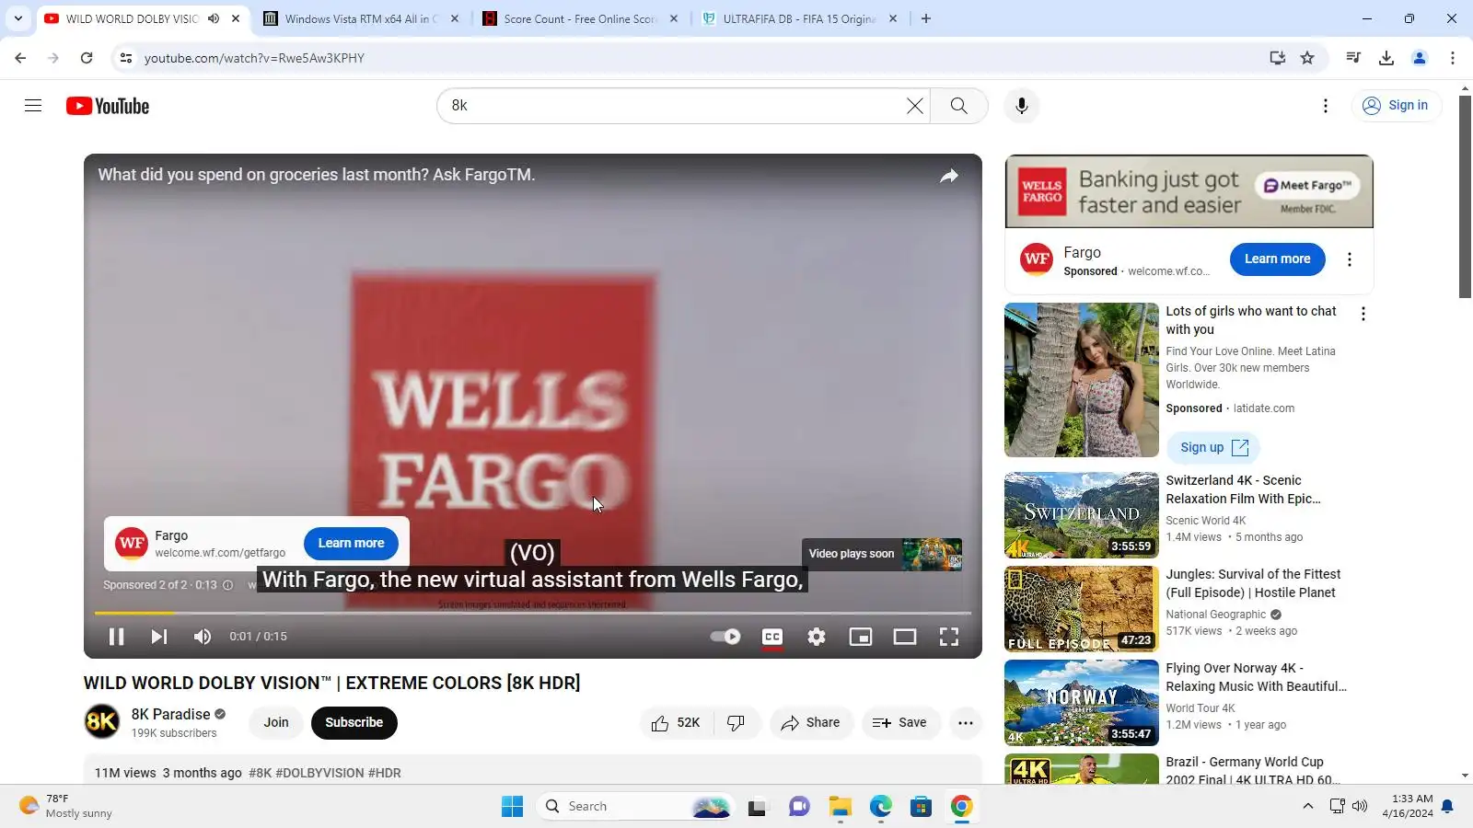Reload the current page
Viewport: 1473px width, 828px height.
(x=87, y=58)
